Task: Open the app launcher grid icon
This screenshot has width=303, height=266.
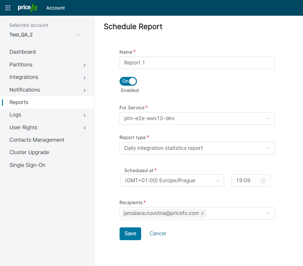Action: pos(8,8)
